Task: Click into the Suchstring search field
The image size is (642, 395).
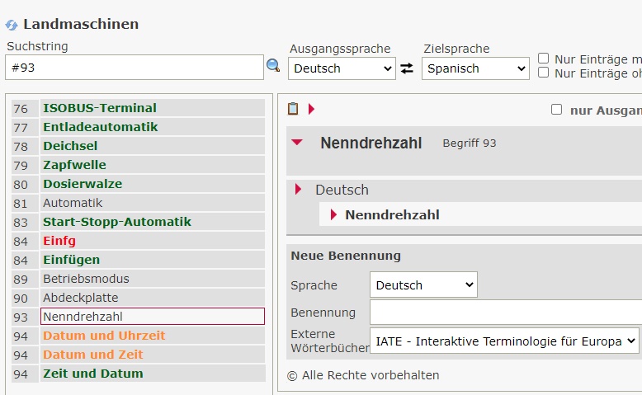Action: 134,68
